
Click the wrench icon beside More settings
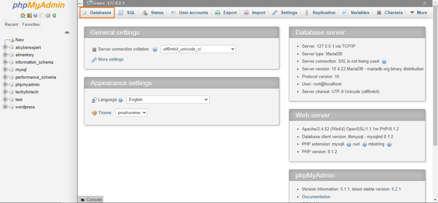point(94,59)
